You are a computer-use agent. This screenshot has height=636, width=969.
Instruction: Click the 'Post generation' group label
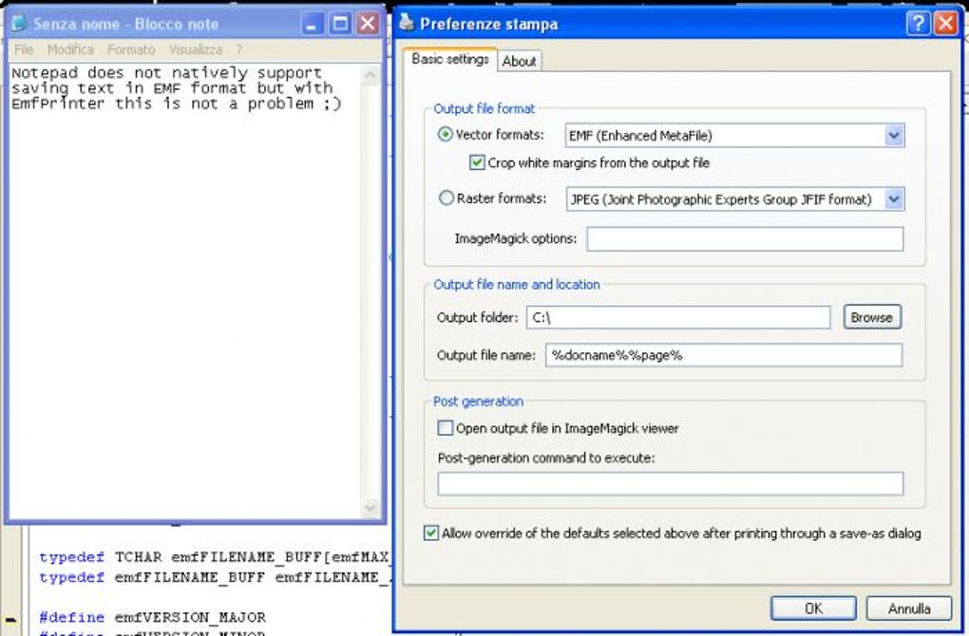pyautogui.click(x=478, y=402)
